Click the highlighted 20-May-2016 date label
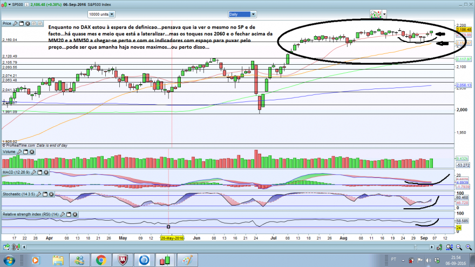Image resolution: width=475 pixels, height=267 pixels. point(172,238)
